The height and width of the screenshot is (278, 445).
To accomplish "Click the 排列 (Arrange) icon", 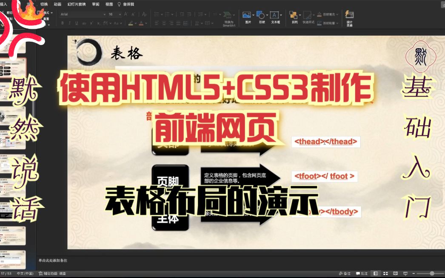I will (294, 16).
